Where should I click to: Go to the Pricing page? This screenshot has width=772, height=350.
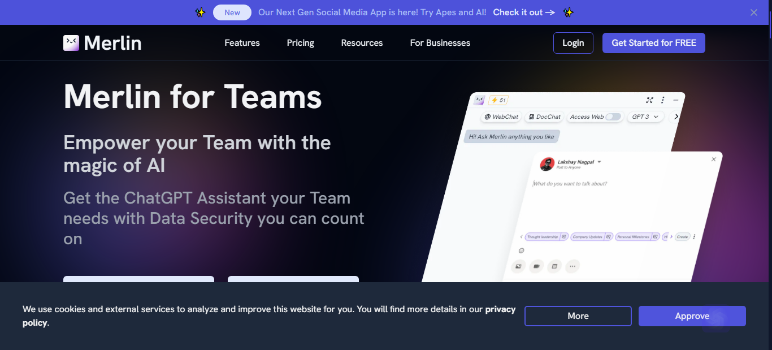coord(301,43)
